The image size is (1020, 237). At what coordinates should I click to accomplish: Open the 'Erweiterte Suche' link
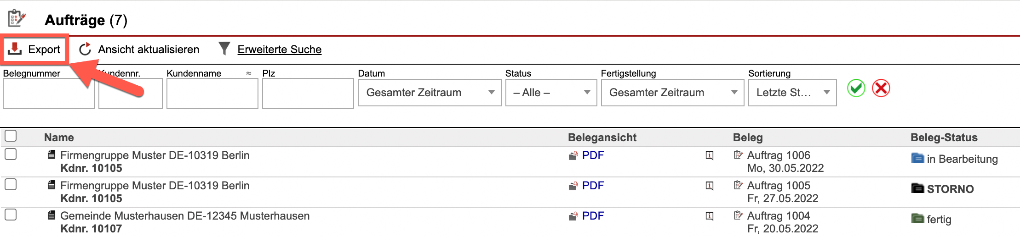pyautogui.click(x=279, y=50)
